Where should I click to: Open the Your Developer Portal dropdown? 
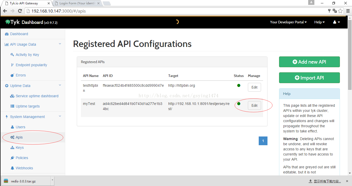(288, 22)
